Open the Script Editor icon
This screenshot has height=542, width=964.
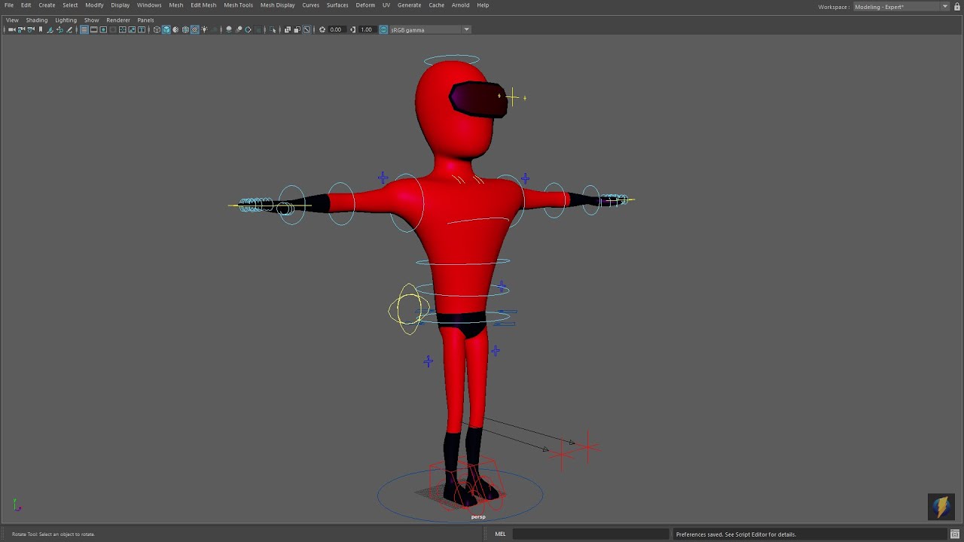click(955, 534)
